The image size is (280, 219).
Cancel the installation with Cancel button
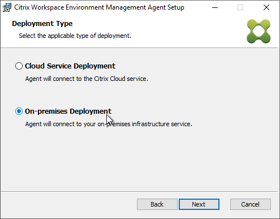[x=251, y=204]
